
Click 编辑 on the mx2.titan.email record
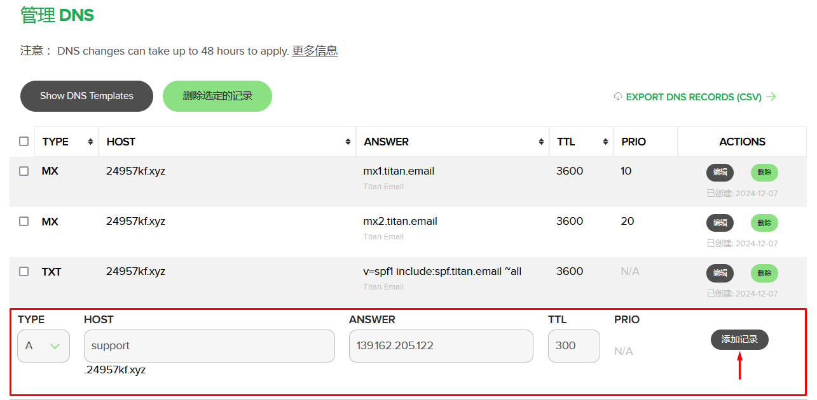click(720, 222)
